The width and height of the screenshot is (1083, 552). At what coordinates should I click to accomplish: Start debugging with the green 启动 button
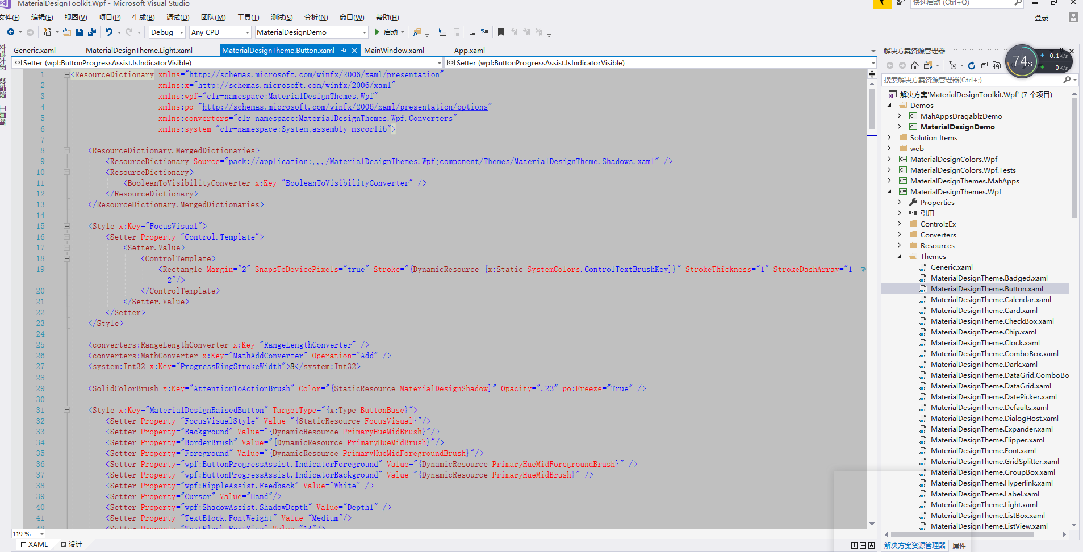386,32
